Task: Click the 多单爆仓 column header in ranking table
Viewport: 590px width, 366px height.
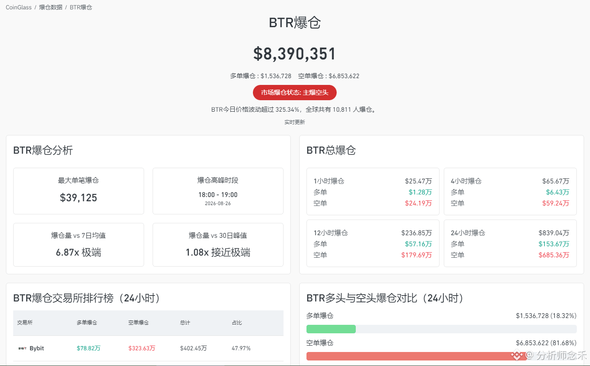Action: point(87,323)
